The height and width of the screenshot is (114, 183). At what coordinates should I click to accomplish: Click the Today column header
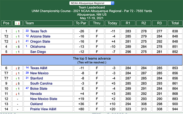(x=112, y=23)
